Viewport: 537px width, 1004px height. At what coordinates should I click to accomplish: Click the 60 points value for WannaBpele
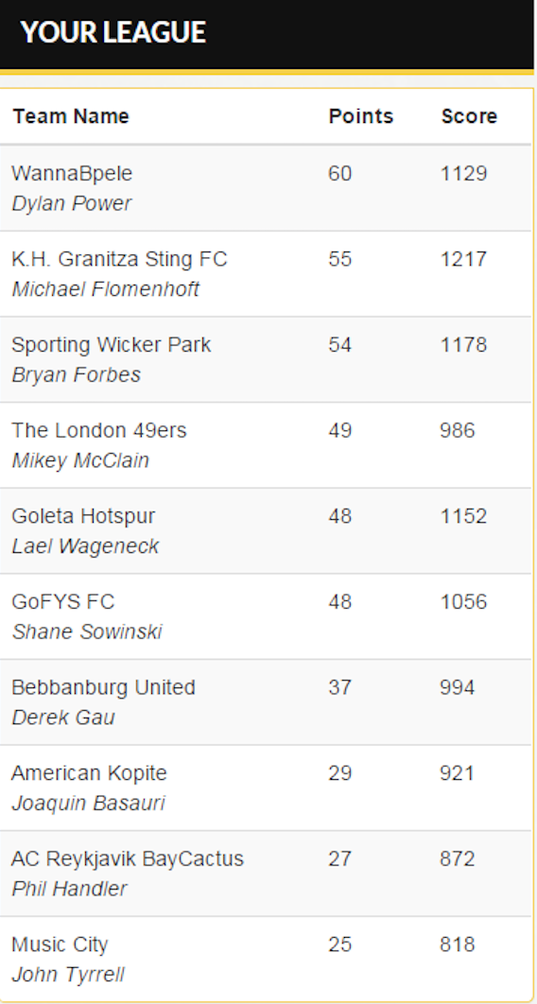339,174
